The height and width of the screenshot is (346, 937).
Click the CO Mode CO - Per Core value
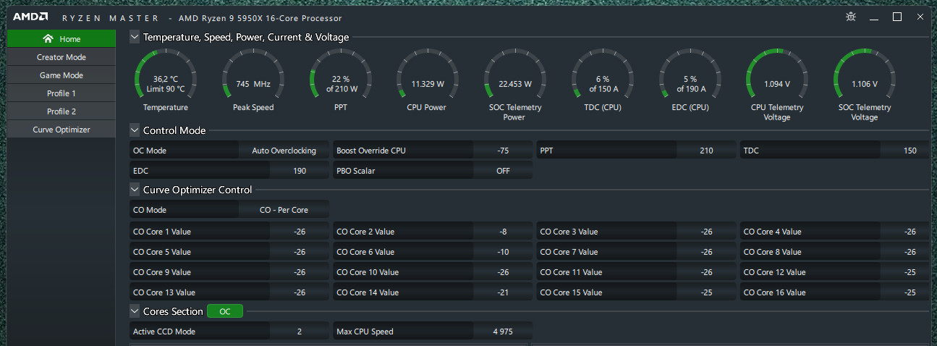click(284, 210)
